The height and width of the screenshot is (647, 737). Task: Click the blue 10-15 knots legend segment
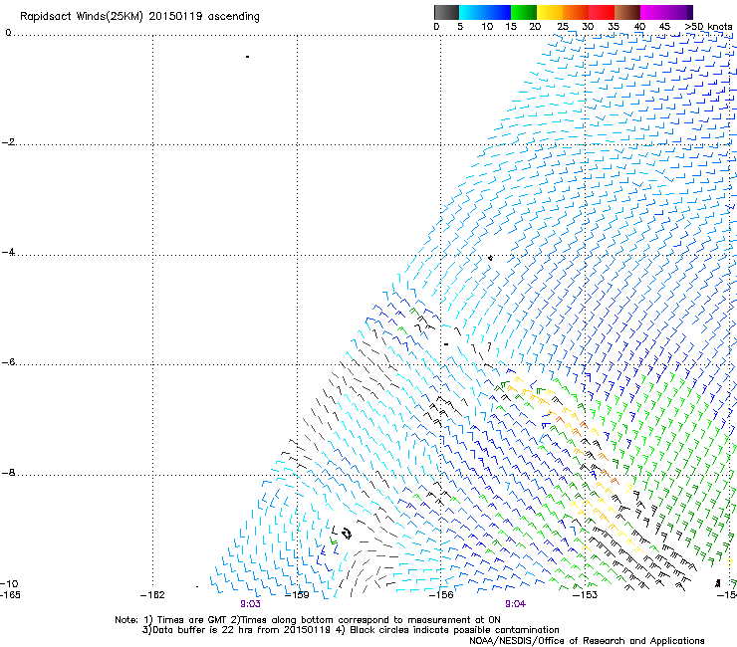coord(498,12)
